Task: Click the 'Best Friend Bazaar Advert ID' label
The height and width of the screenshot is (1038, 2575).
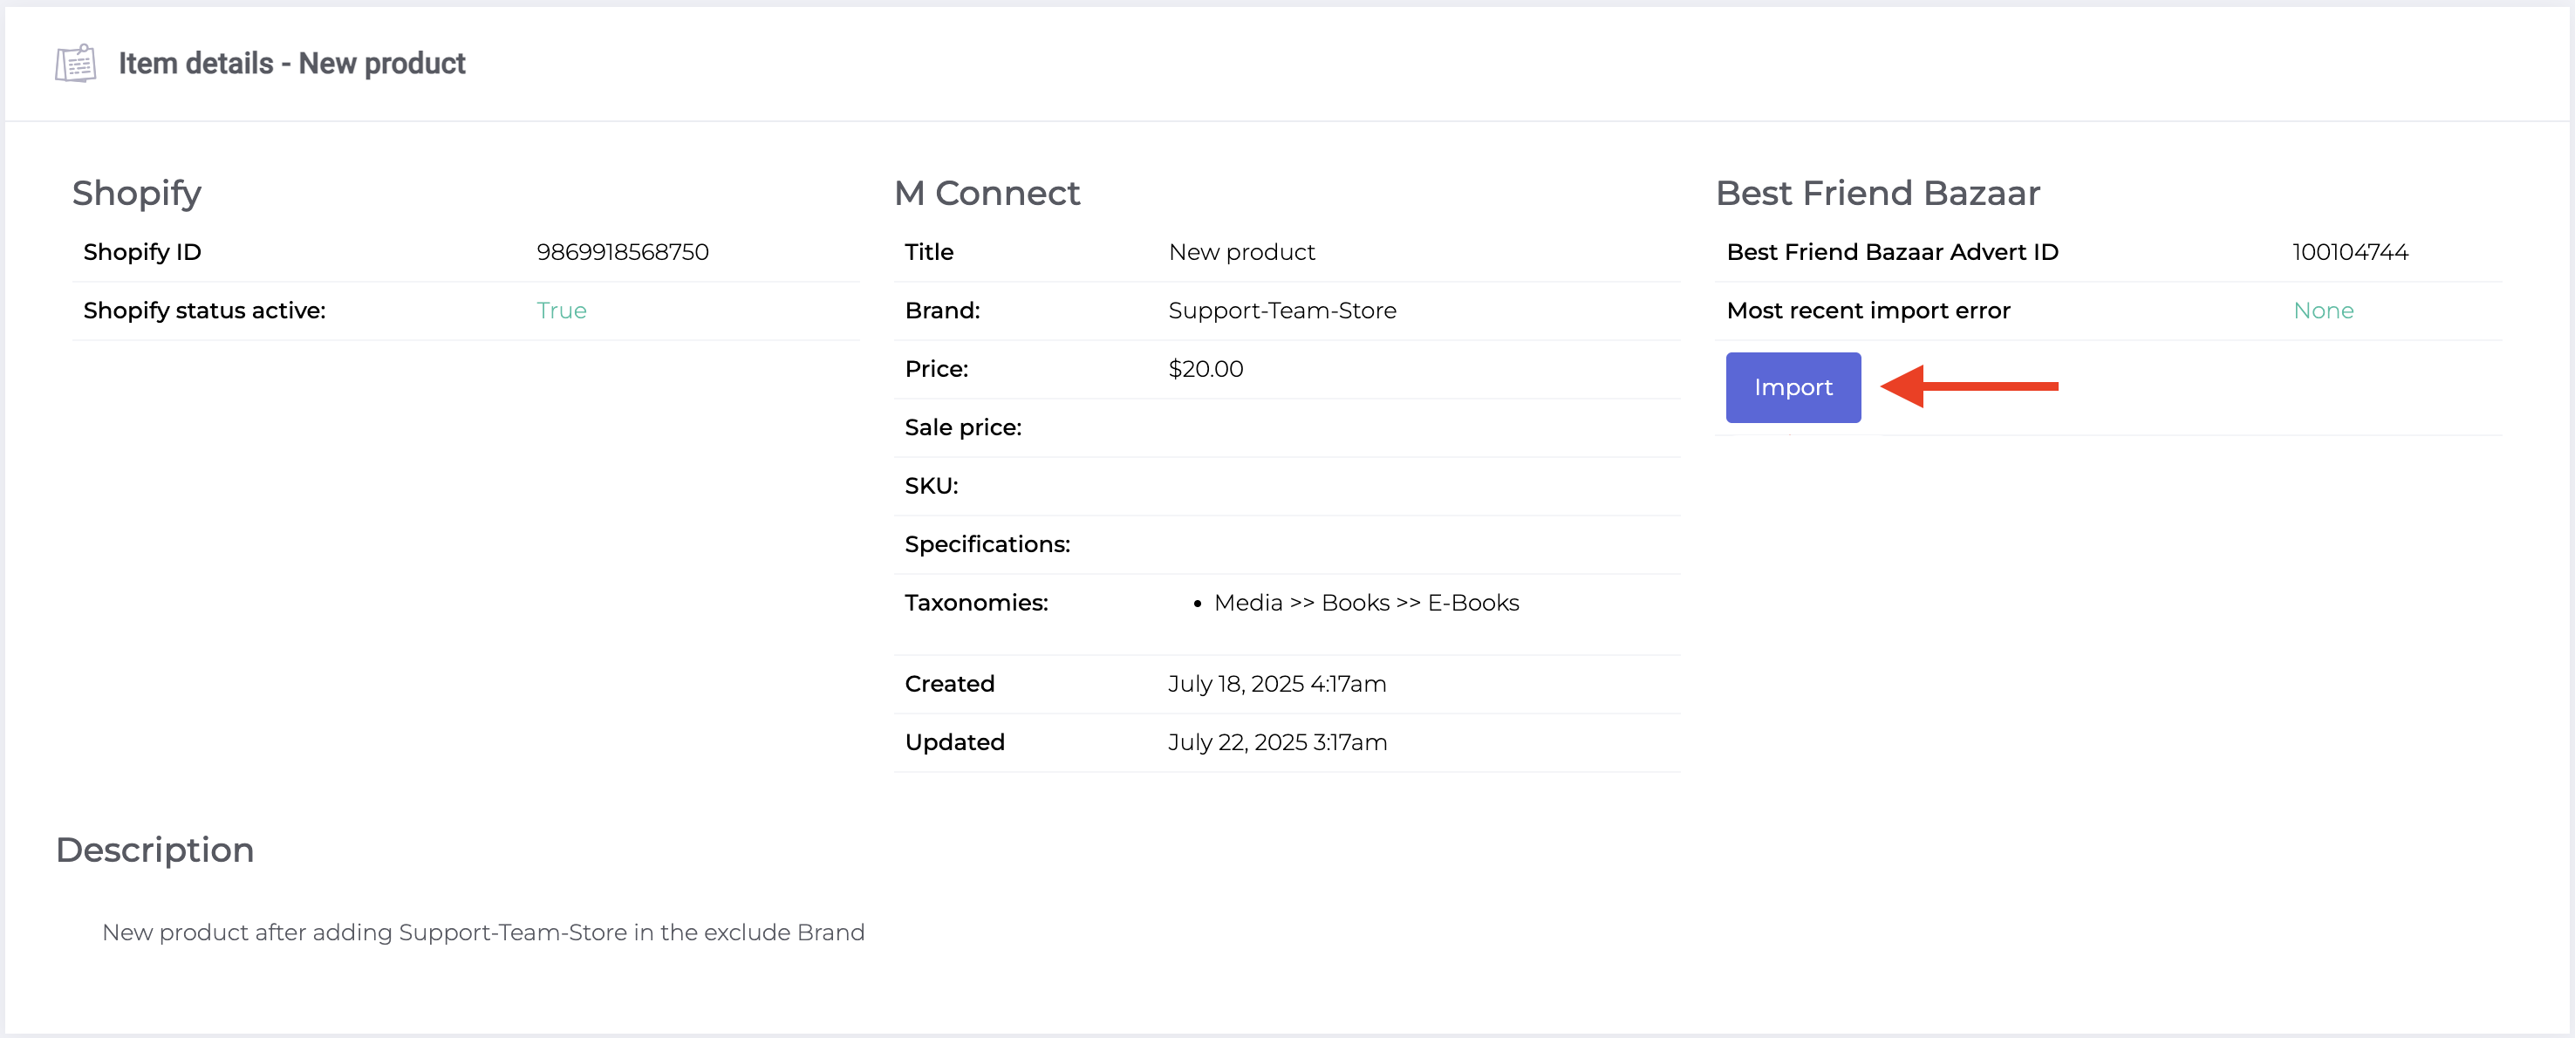Action: (x=1891, y=252)
